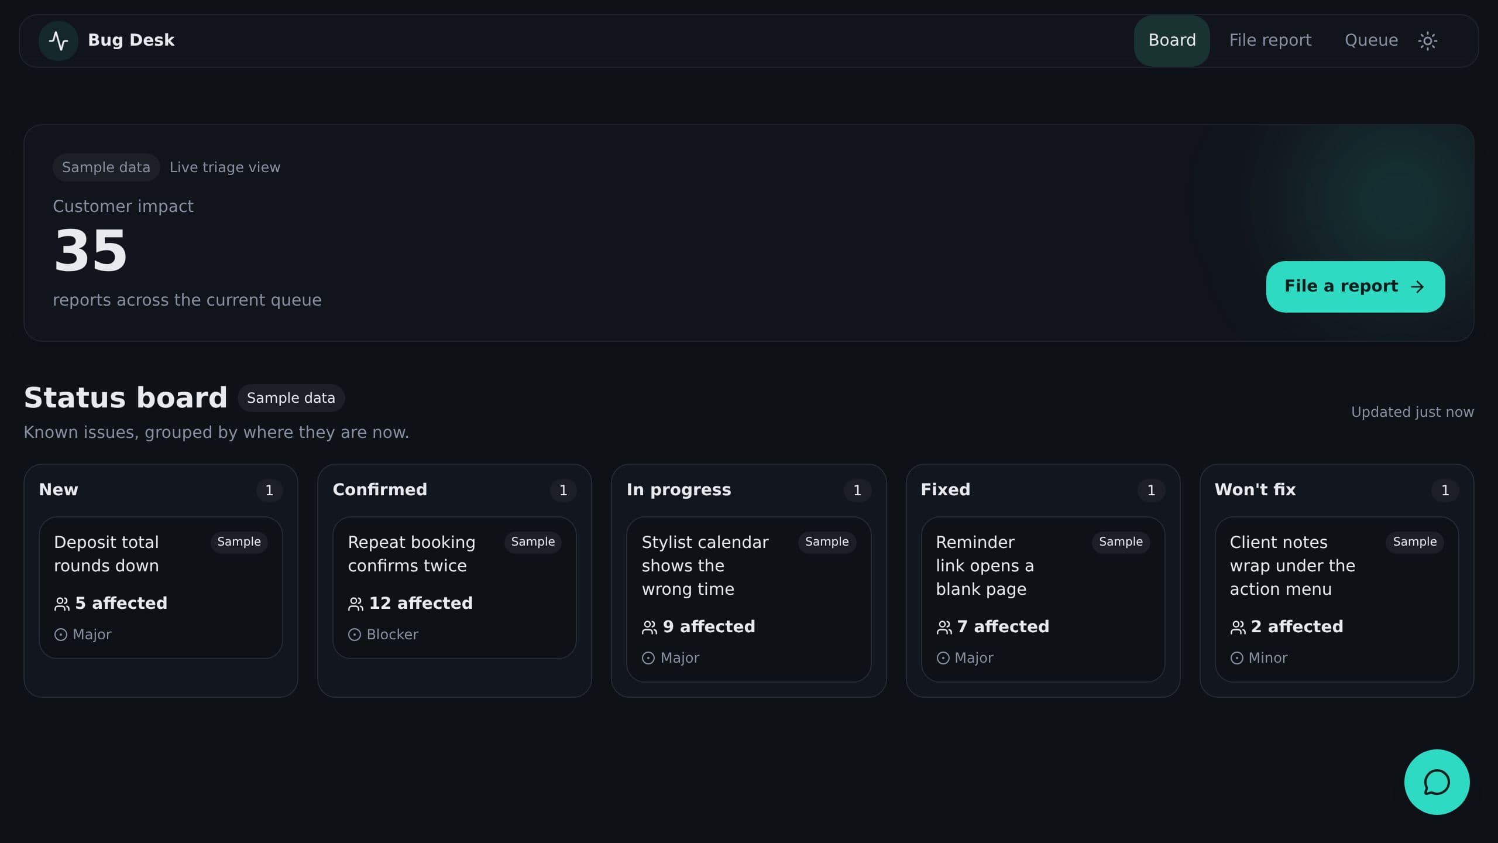Open Stylist calendar shows the wrong time
The width and height of the screenshot is (1498, 843).
(x=749, y=599)
